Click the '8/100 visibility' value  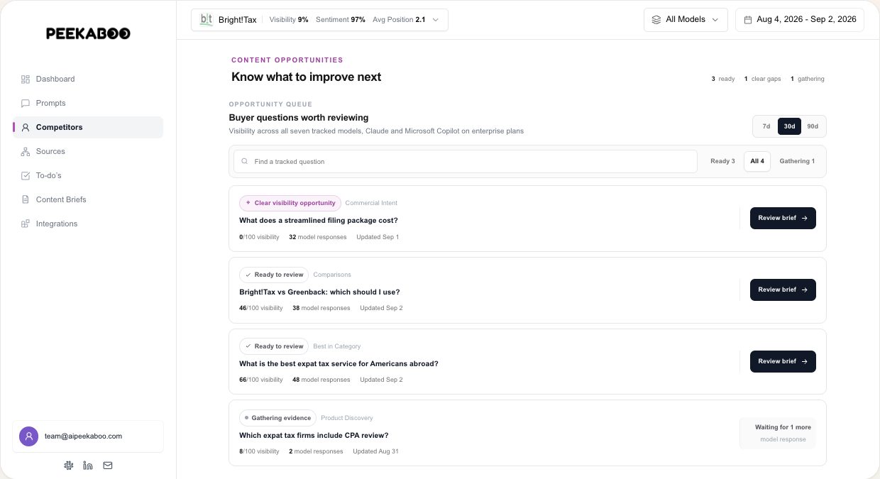coord(259,451)
